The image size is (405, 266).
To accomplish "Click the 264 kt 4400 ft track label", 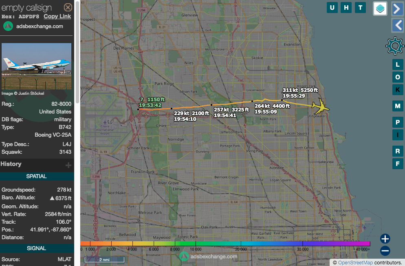I will coord(272,106).
